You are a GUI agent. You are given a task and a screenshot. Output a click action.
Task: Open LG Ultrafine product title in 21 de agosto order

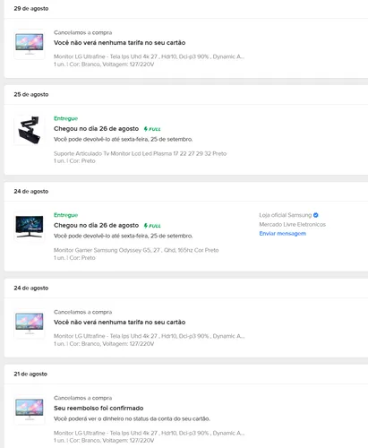(x=149, y=433)
